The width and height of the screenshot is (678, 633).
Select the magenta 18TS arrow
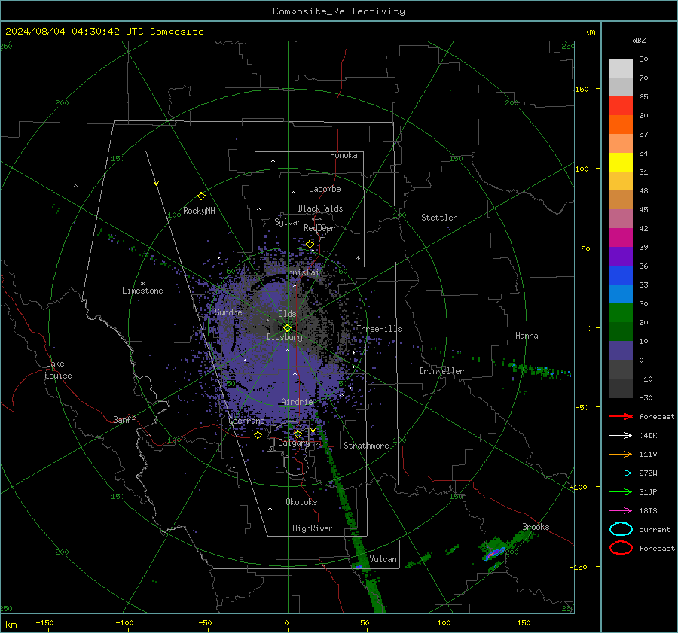click(621, 511)
